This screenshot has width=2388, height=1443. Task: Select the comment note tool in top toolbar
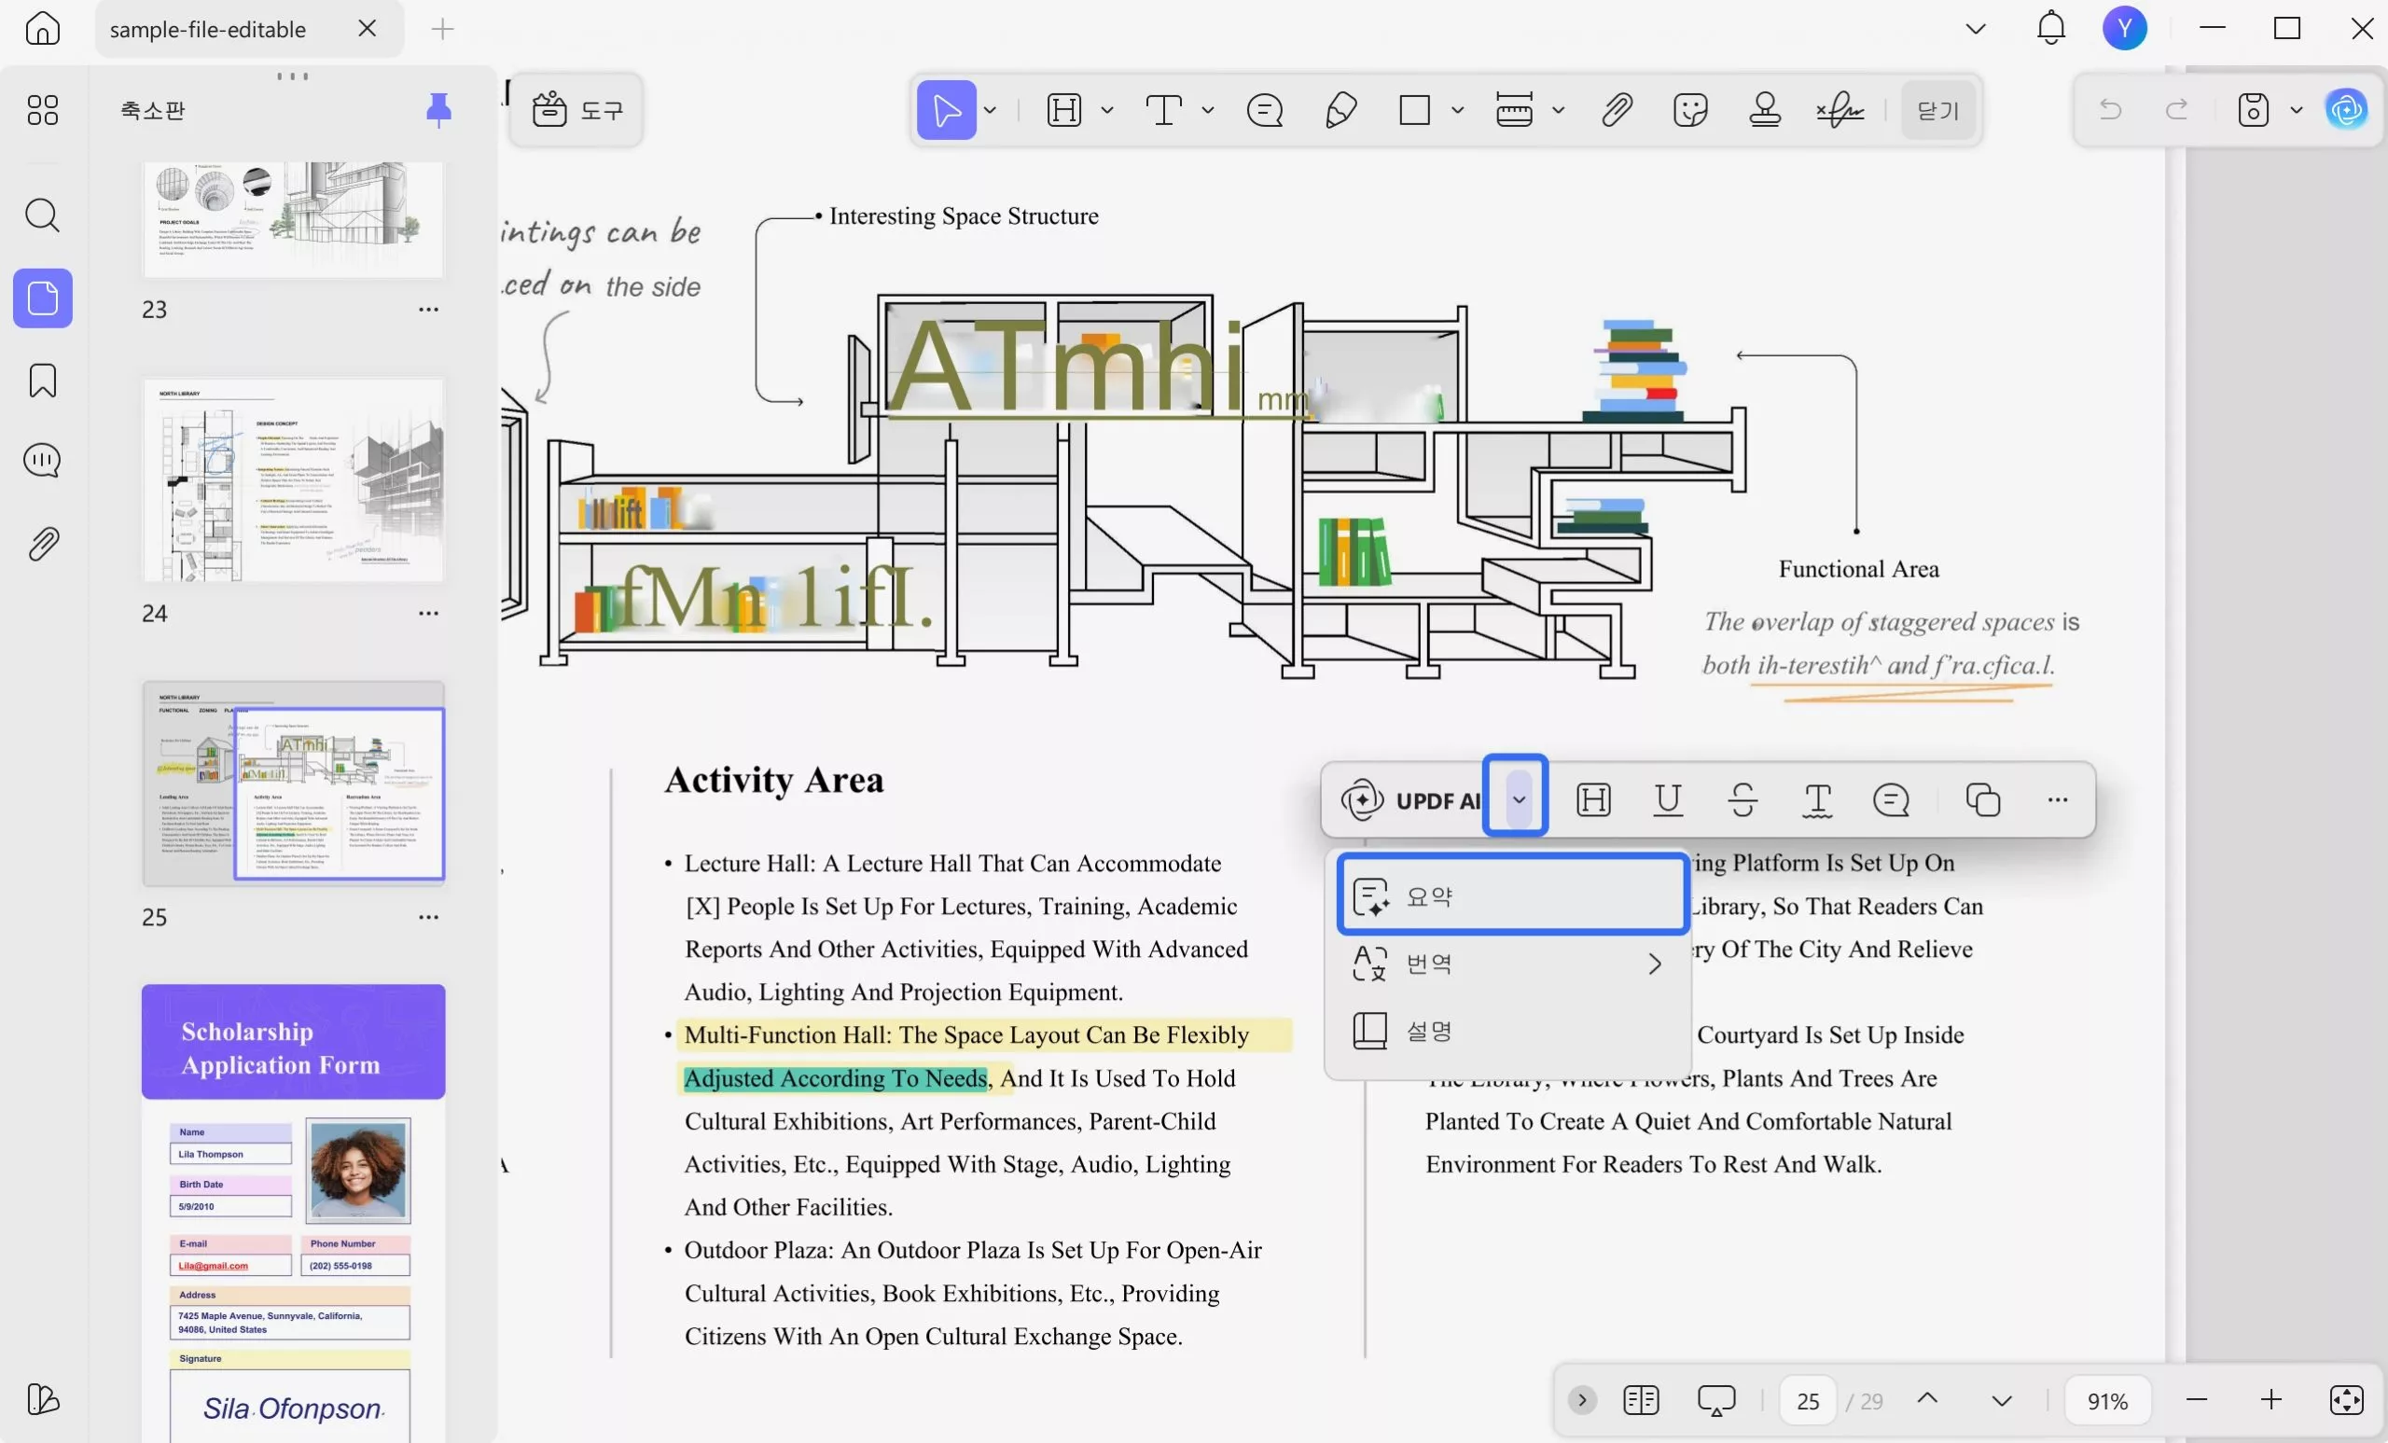pyautogui.click(x=1265, y=109)
